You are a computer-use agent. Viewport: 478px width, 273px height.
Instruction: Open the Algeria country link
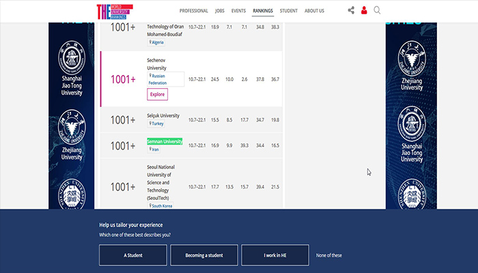[x=156, y=42]
